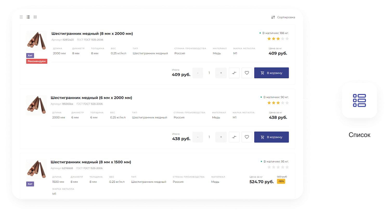Favorite the 6 мм x 2000 мм hexagon
Viewport: 390px width, 215px height.
point(247,137)
